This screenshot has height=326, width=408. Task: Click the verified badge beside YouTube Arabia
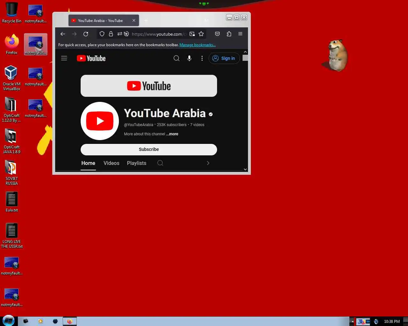click(211, 114)
